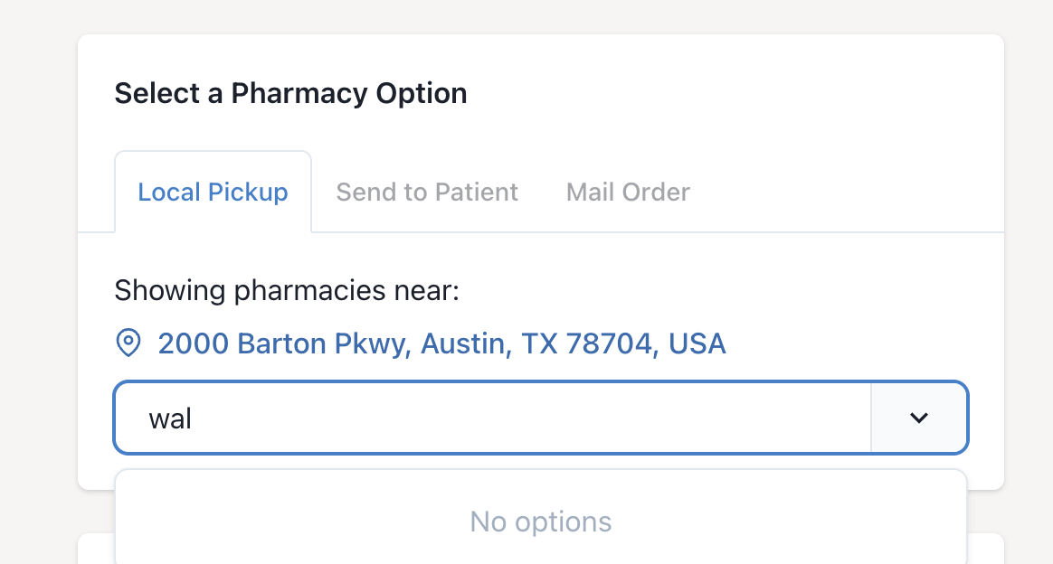
Task: Dismiss the No options dropdown panel
Action: coord(540,522)
